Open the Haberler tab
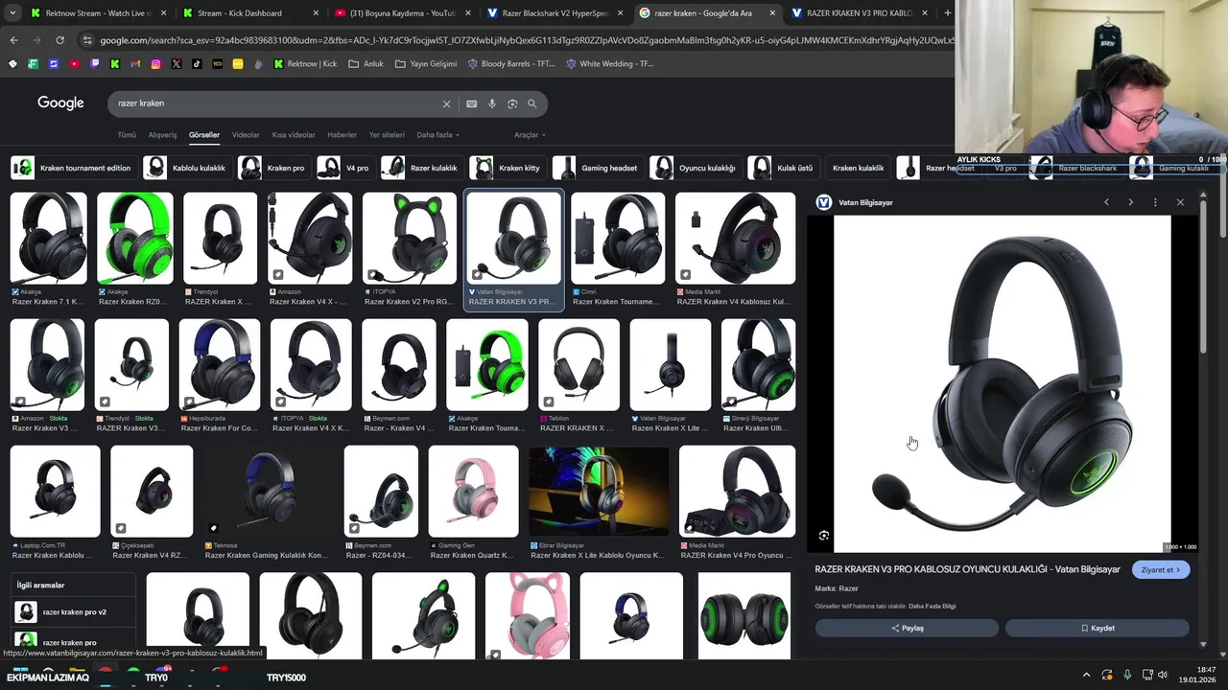Screen dimensions: 1228x690 coord(342,135)
